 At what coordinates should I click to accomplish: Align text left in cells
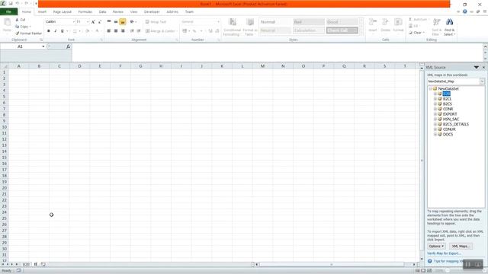click(x=109, y=31)
